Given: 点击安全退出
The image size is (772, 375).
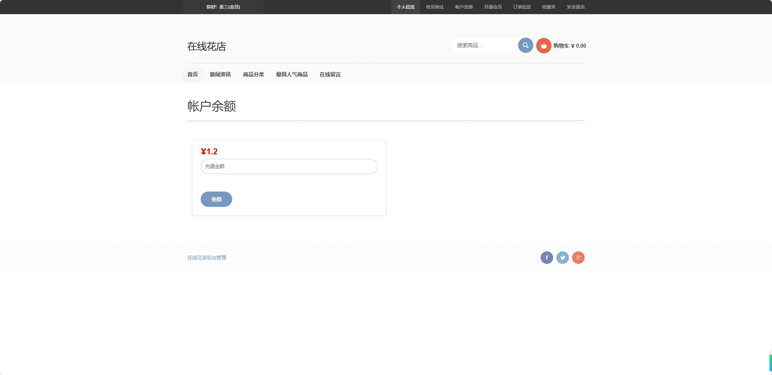Looking at the screenshot, I should (x=575, y=7).
